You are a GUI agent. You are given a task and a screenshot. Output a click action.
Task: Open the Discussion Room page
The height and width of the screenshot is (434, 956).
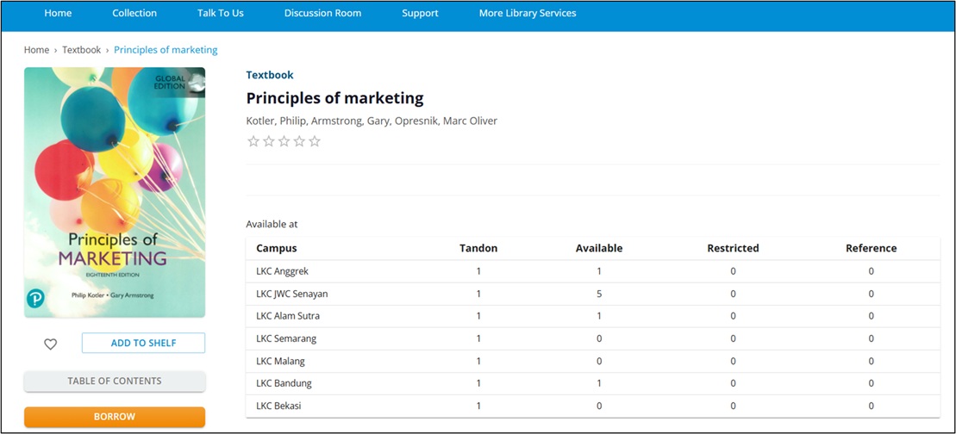(322, 13)
